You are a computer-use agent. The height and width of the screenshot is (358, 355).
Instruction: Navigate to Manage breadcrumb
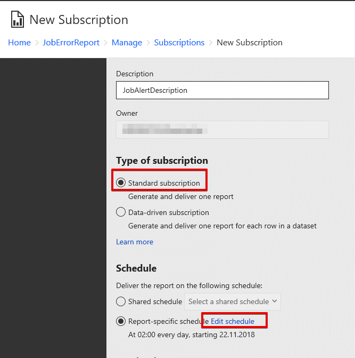click(x=127, y=43)
